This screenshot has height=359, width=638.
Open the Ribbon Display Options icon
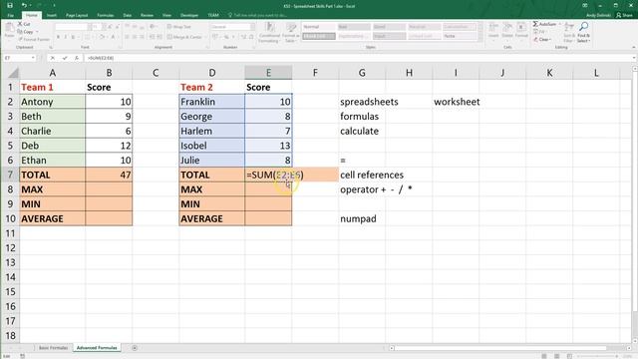point(585,6)
